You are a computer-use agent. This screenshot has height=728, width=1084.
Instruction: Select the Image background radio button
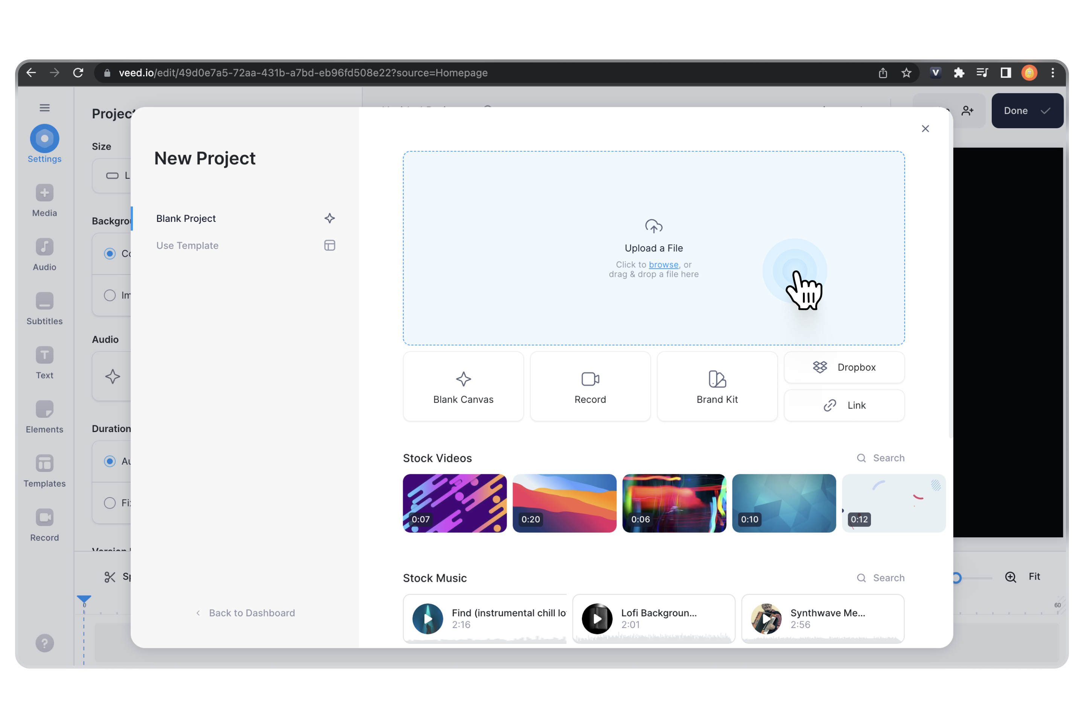pos(110,295)
